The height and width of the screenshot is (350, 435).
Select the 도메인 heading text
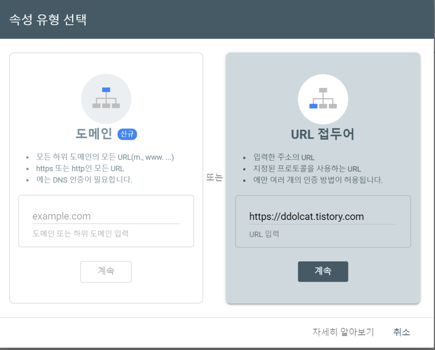[94, 134]
